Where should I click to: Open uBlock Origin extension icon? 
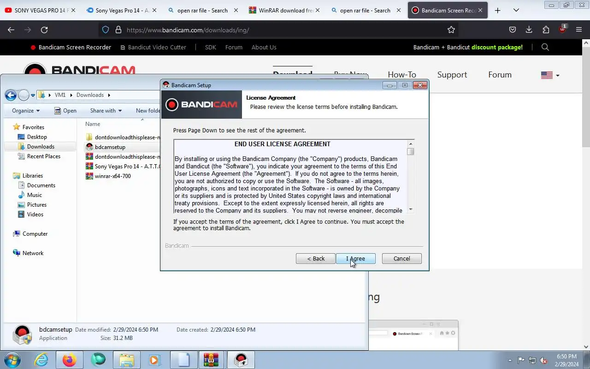tap(562, 30)
